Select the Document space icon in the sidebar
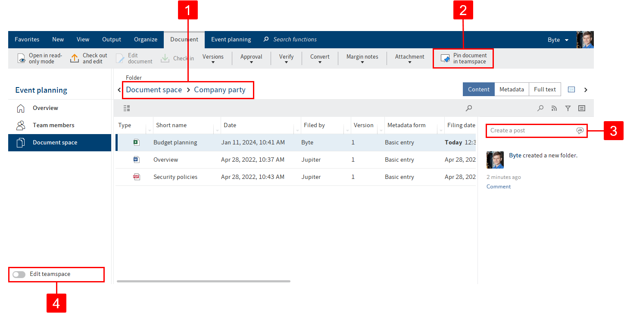This screenshot has height=313, width=624. tap(21, 142)
